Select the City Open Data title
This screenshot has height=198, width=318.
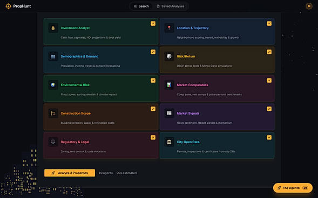[x=188, y=142]
